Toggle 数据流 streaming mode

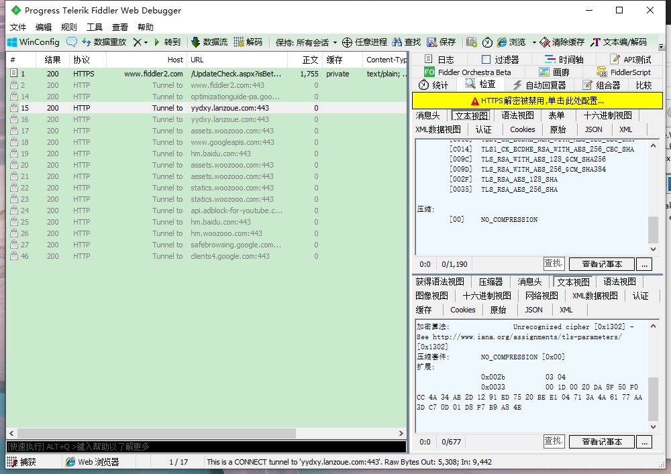[209, 42]
